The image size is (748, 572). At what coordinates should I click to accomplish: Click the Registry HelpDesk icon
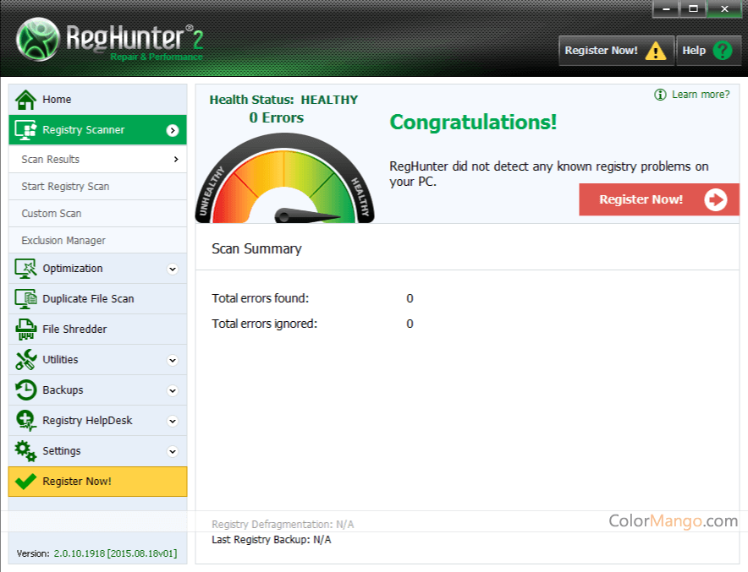[x=25, y=421]
